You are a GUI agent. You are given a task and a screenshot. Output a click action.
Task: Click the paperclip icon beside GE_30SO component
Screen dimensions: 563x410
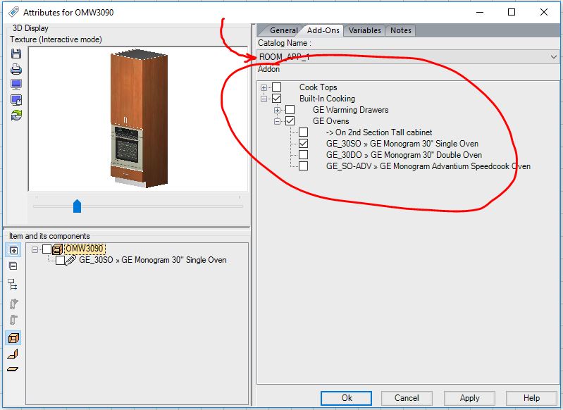[x=70, y=260]
